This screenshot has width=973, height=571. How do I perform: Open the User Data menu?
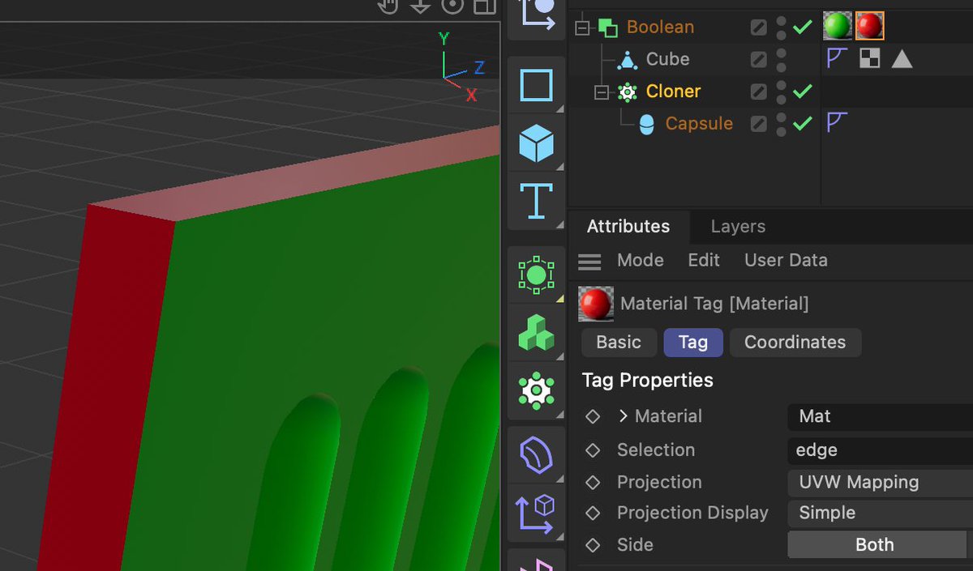click(786, 260)
